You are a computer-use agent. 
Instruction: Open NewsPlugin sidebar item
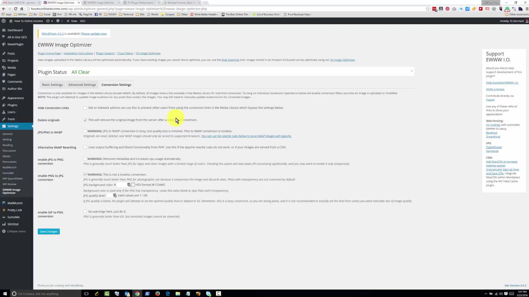(x=15, y=44)
